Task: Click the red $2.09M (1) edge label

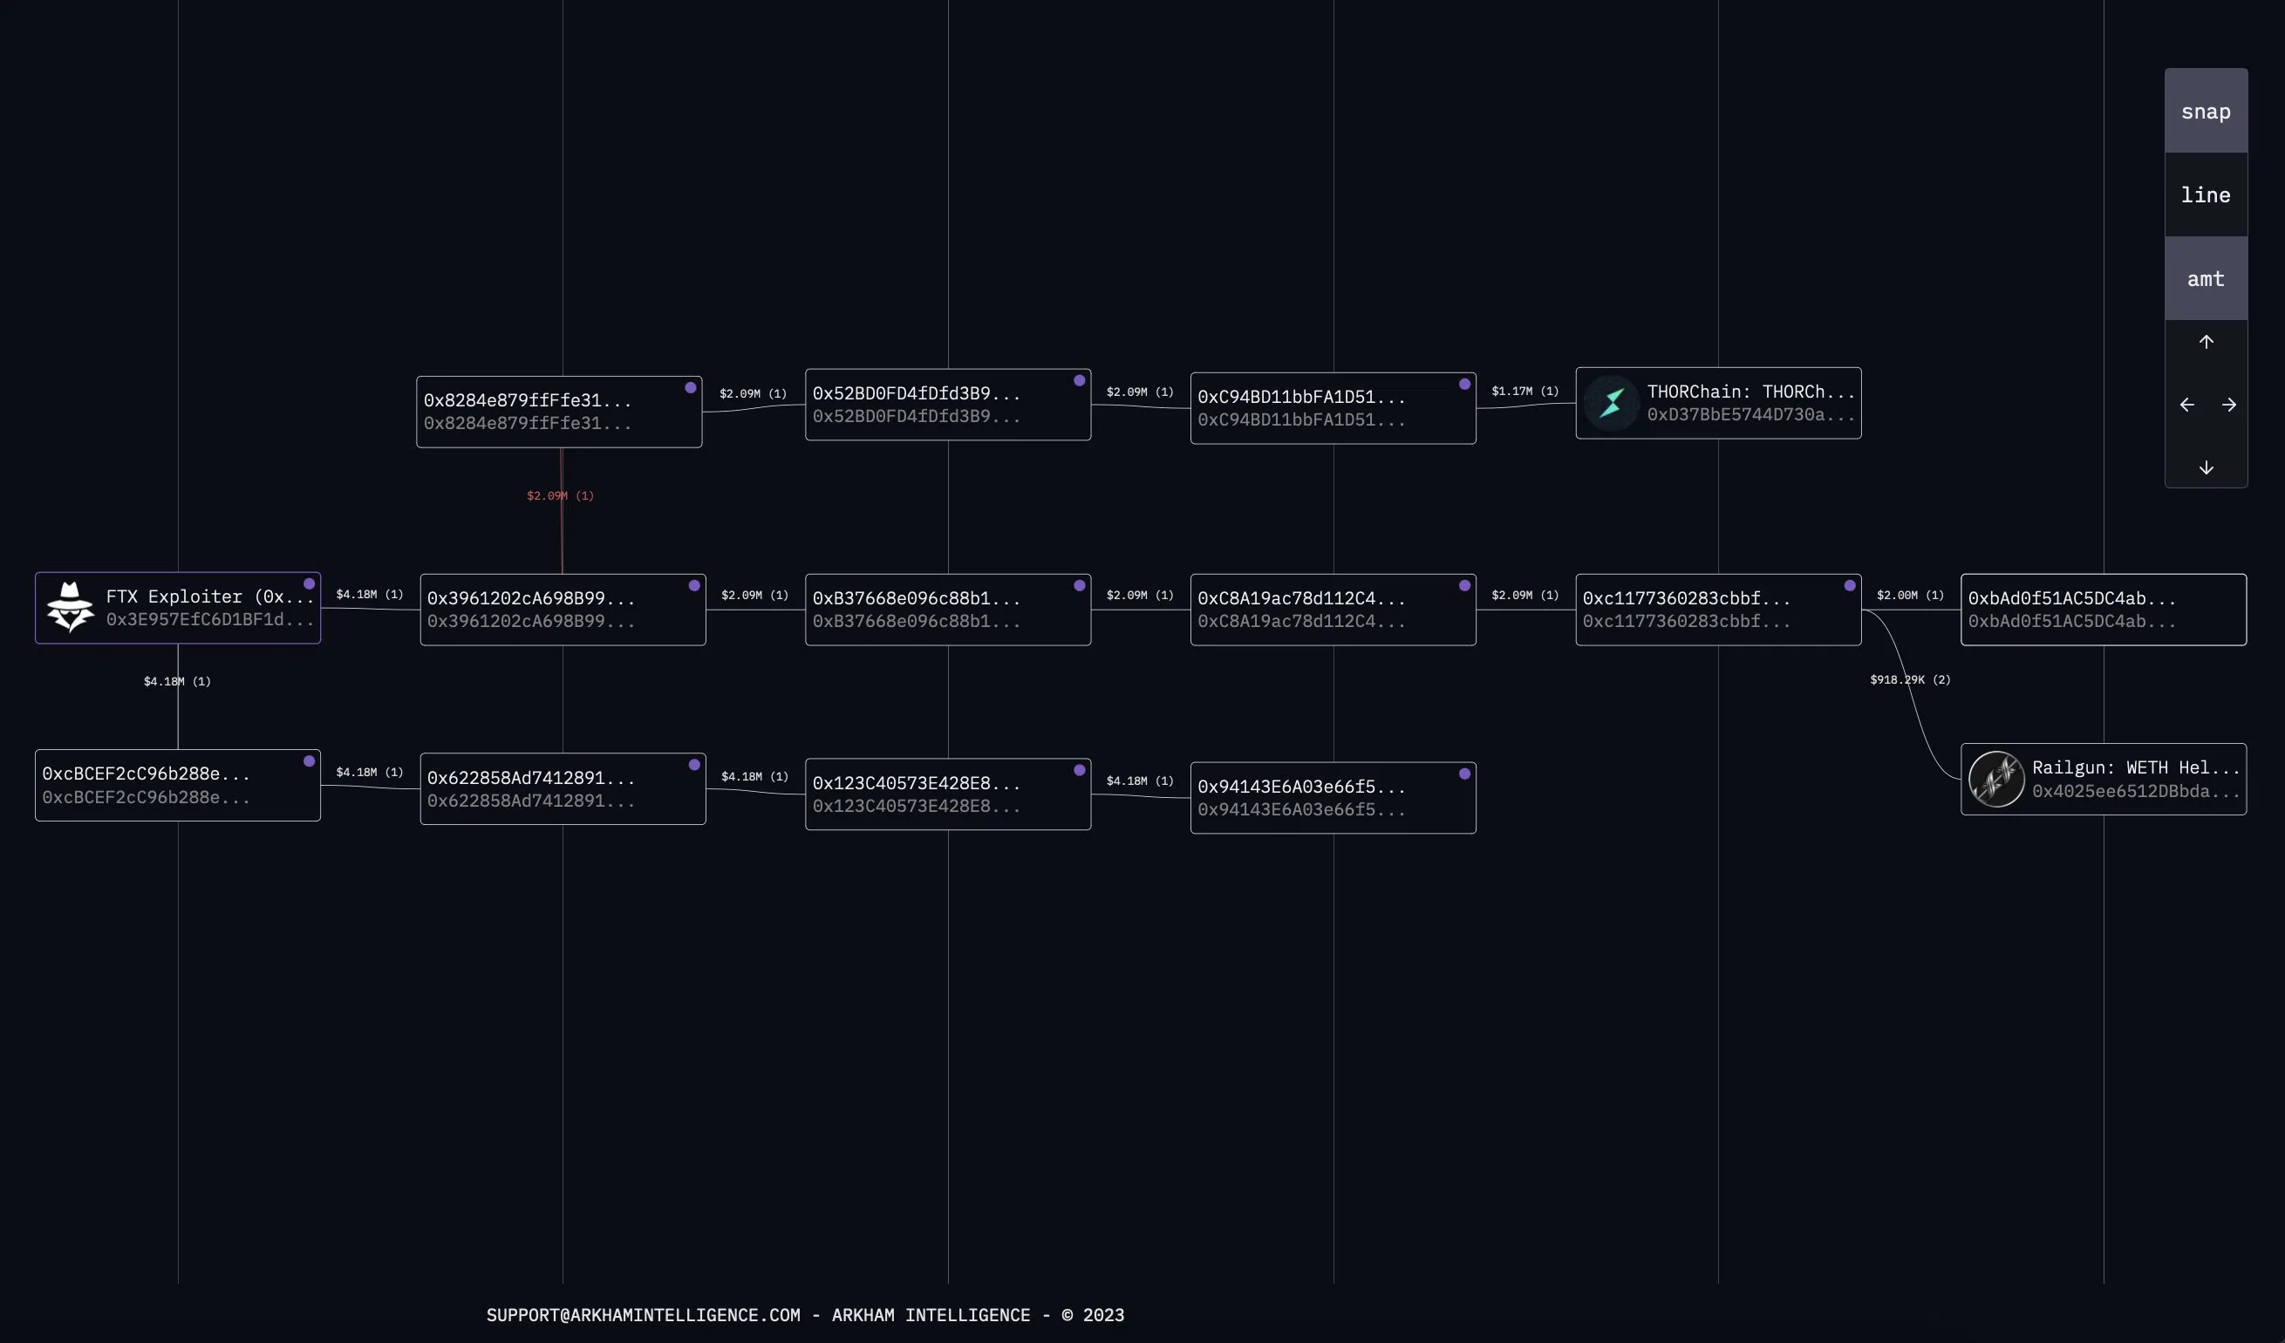Action: point(559,495)
